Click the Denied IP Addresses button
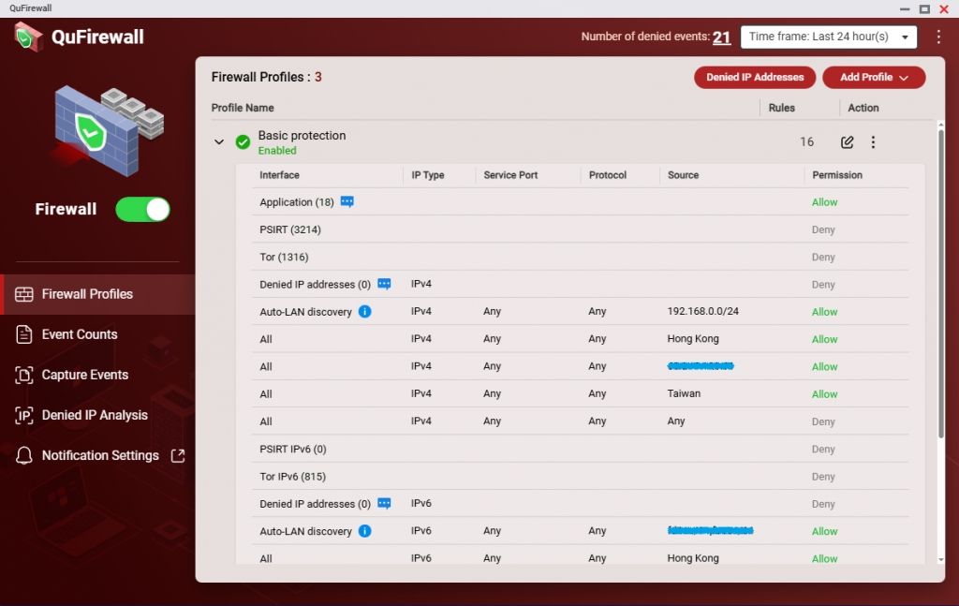This screenshot has height=606, width=959. (x=755, y=78)
